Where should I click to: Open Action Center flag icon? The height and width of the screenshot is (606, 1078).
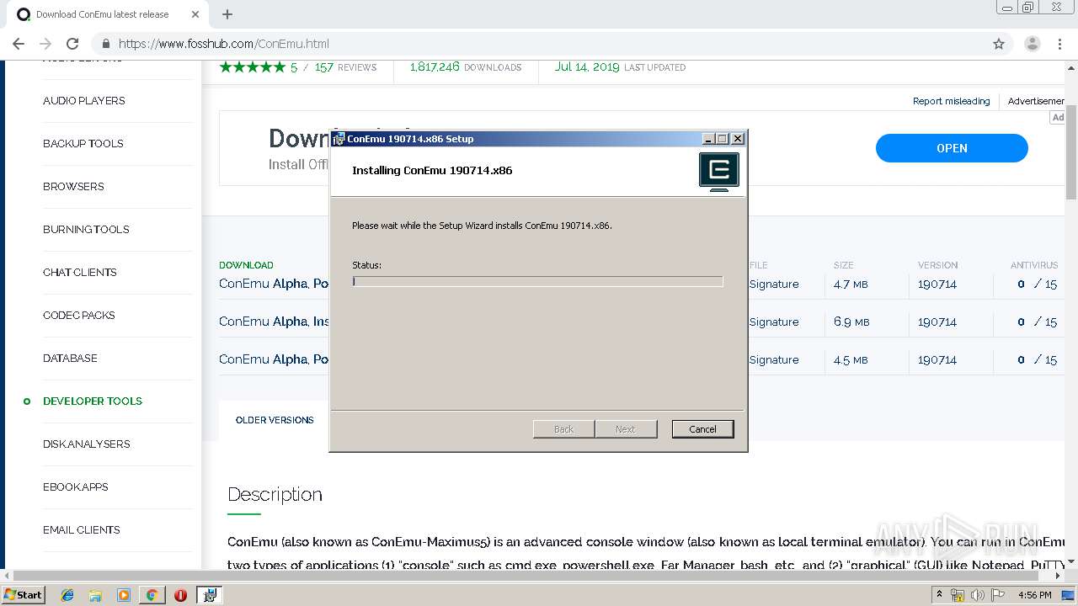(x=998, y=595)
